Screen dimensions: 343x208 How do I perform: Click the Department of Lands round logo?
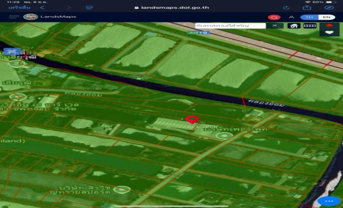[30, 17]
